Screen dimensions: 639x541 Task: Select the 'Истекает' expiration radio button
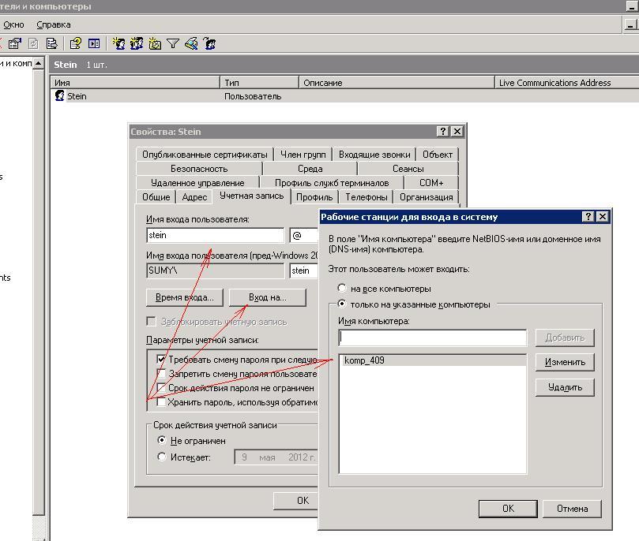point(163,457)
